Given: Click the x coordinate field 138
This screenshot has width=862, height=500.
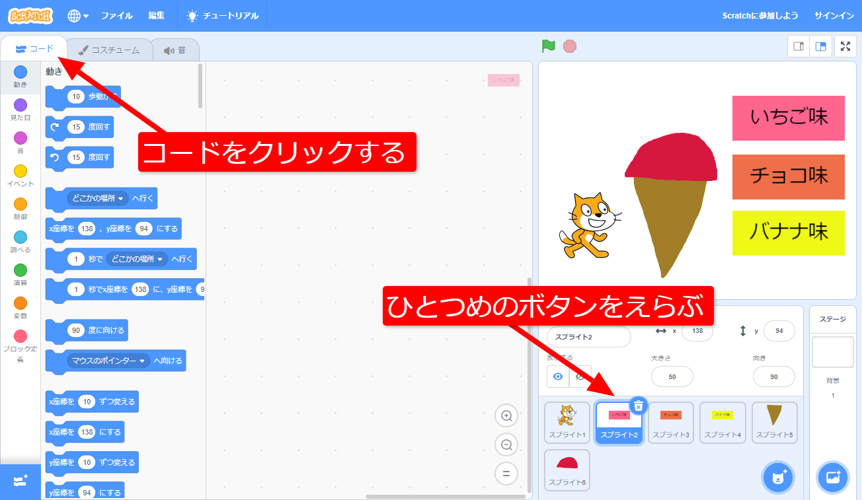Looking at the screenshot, I should point(697,330).
